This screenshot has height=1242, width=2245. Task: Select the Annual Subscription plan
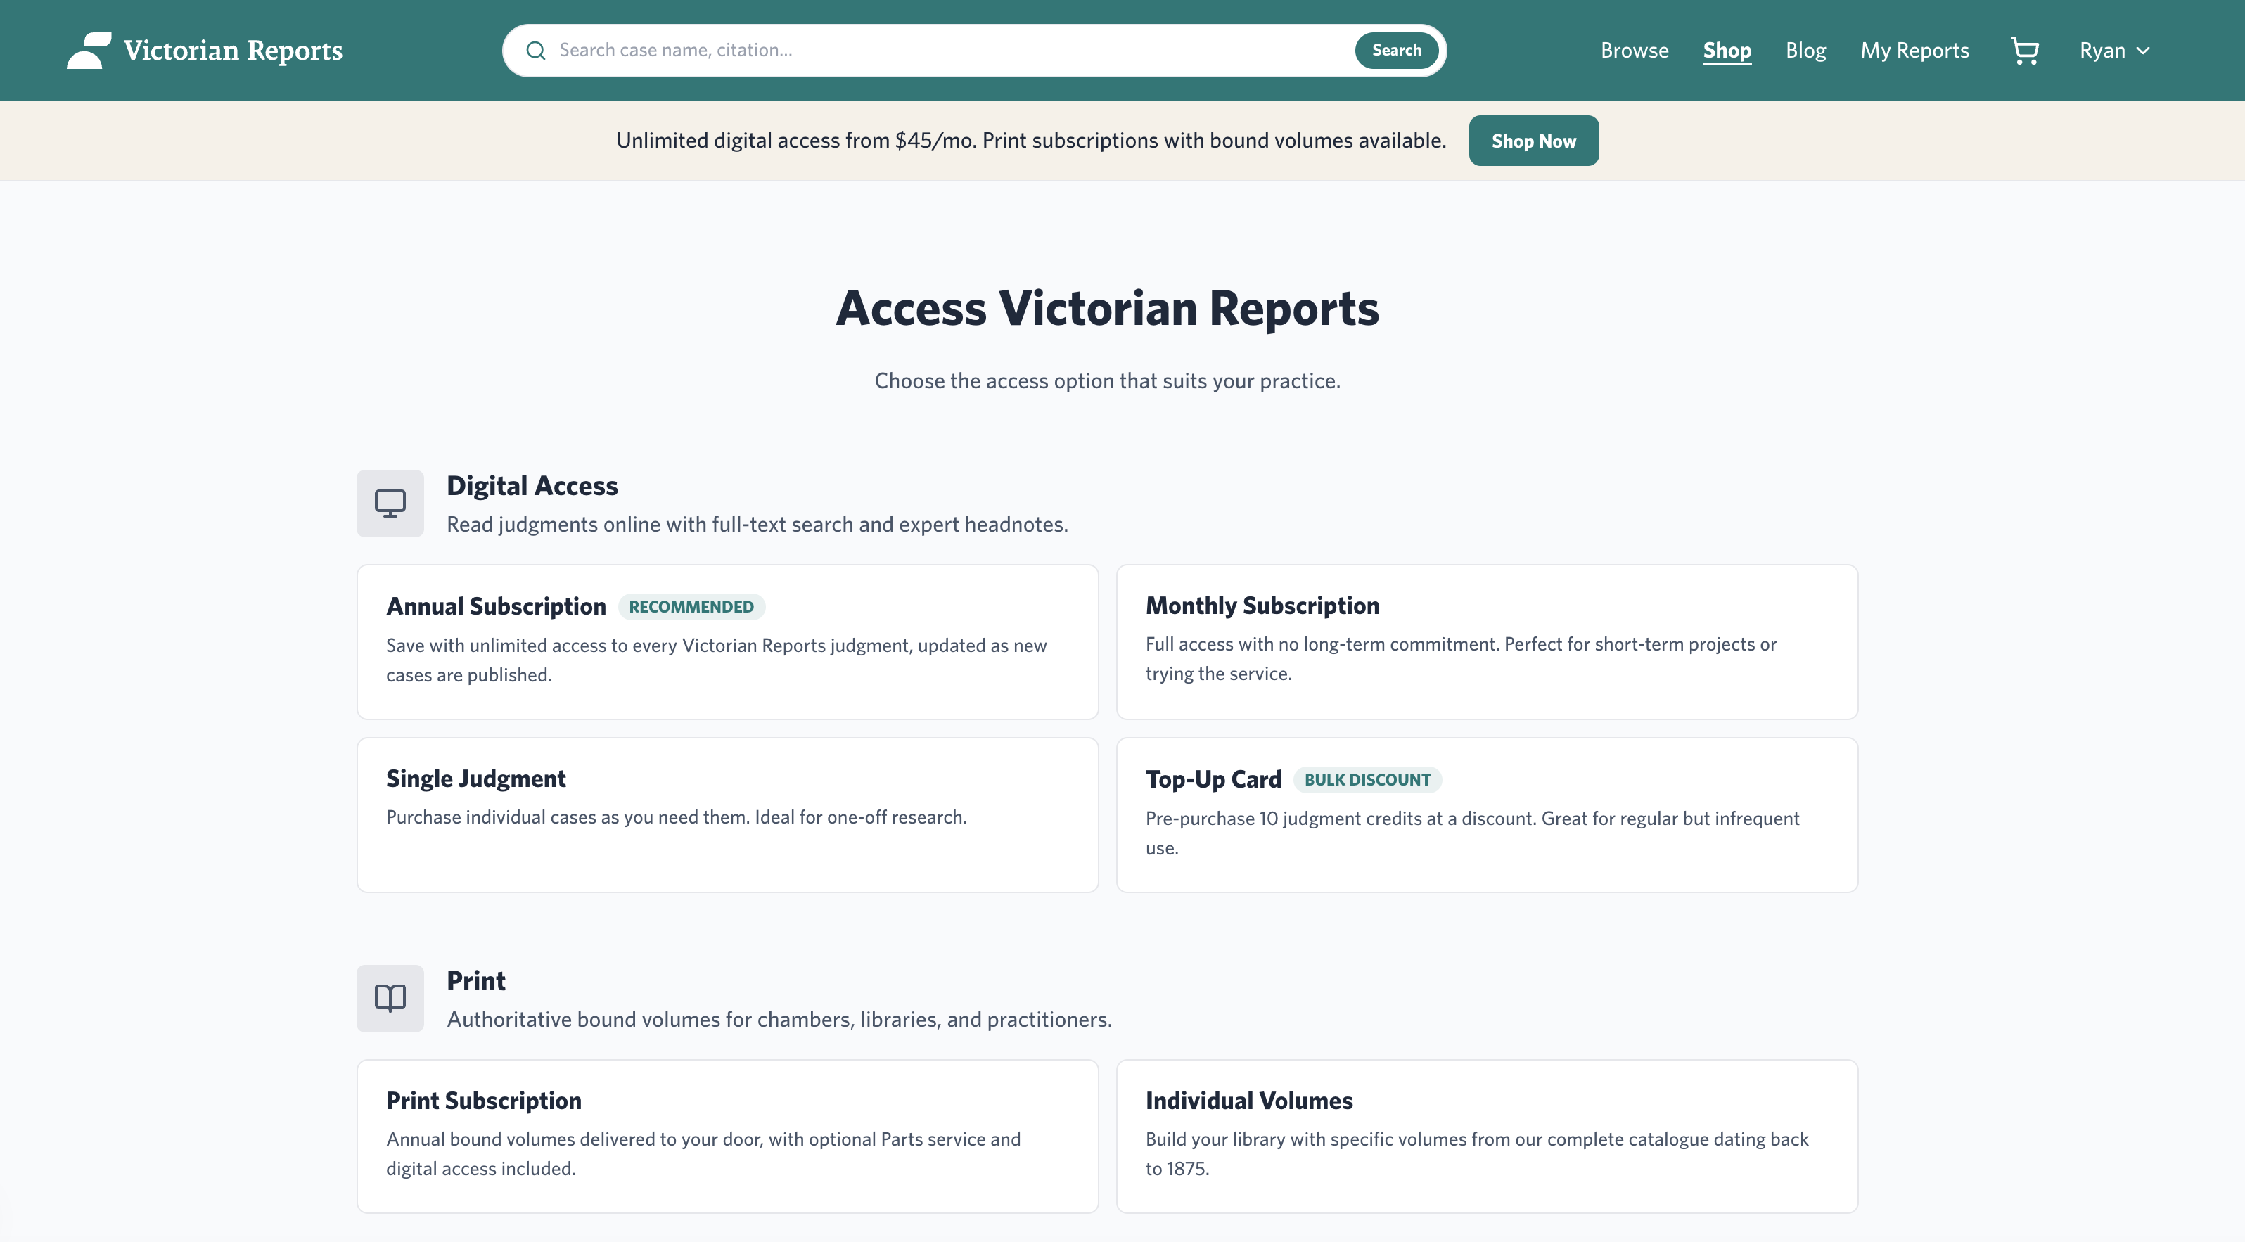(727, 641)
